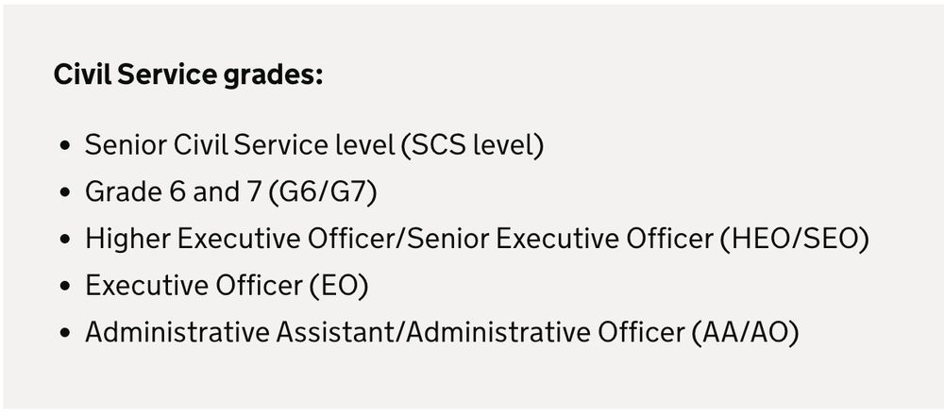
Task: Click the bullet before Higher Executive Officer
Action: click(x=64, y=241)
